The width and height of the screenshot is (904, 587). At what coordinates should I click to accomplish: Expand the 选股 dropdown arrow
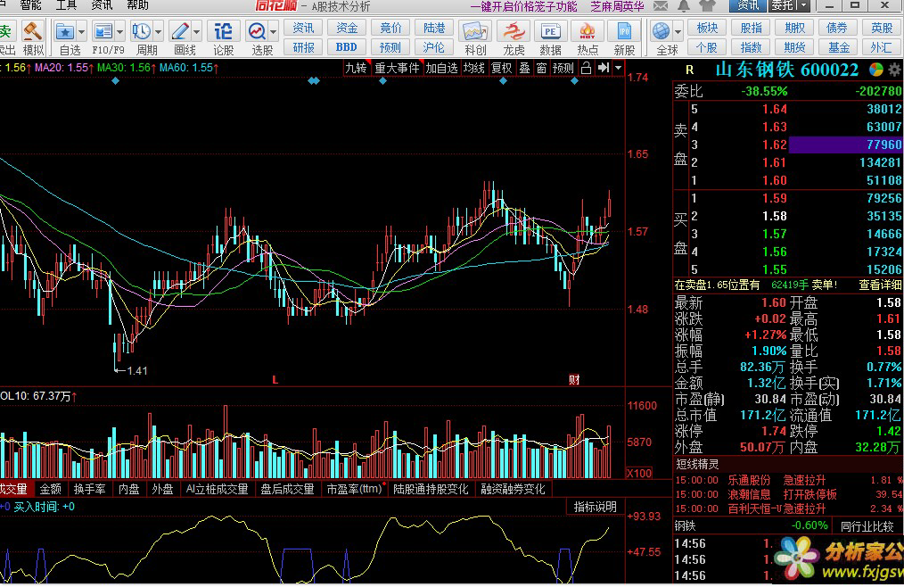(x=274, y=31)
